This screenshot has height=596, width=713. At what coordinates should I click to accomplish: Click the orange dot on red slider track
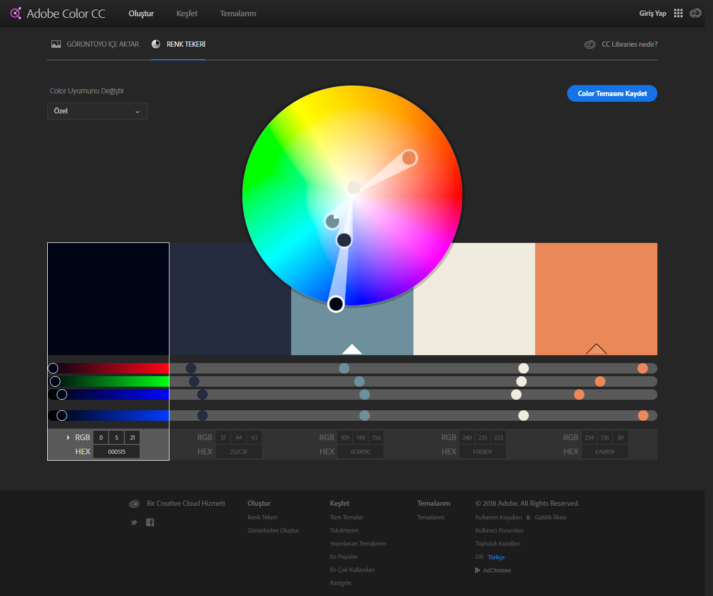point(643,368)
